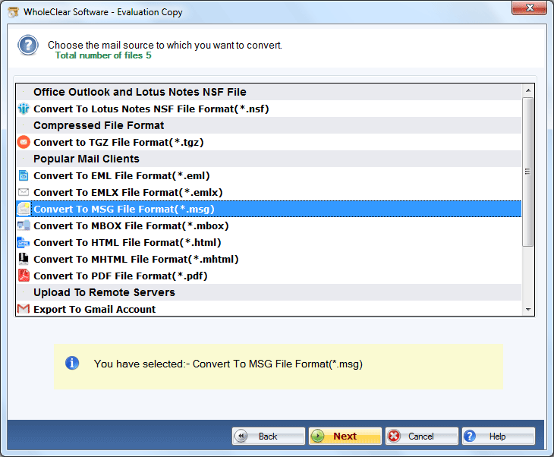Choose Convert To EML File Format
Image resolution: width=554 pixels, height=457 pixels.
coord(269,175)
